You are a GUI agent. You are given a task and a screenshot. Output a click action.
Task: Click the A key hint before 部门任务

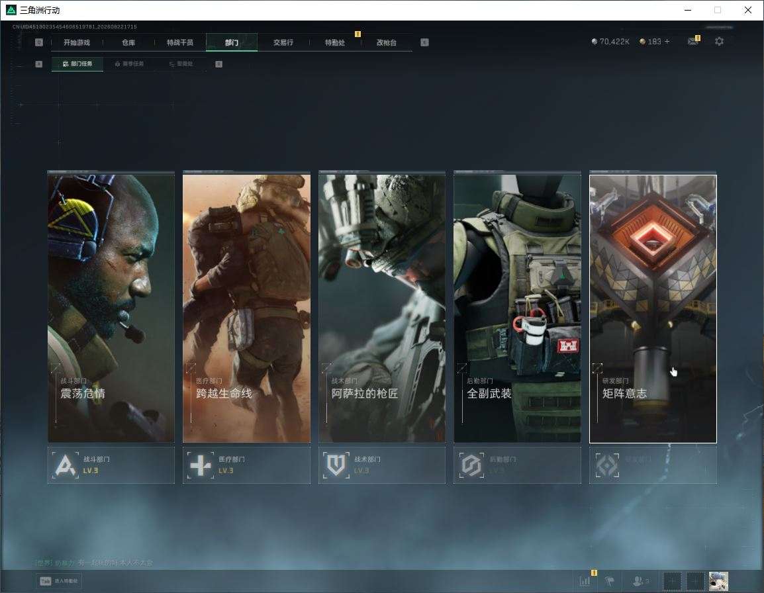pos(39,64)
